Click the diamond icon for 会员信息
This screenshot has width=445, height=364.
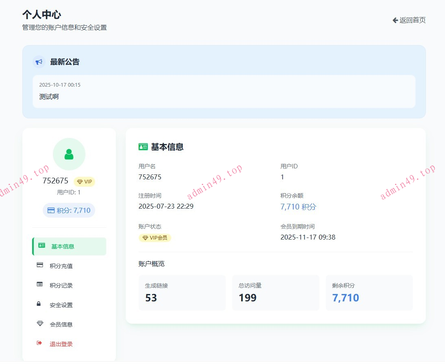click(40, 324)
